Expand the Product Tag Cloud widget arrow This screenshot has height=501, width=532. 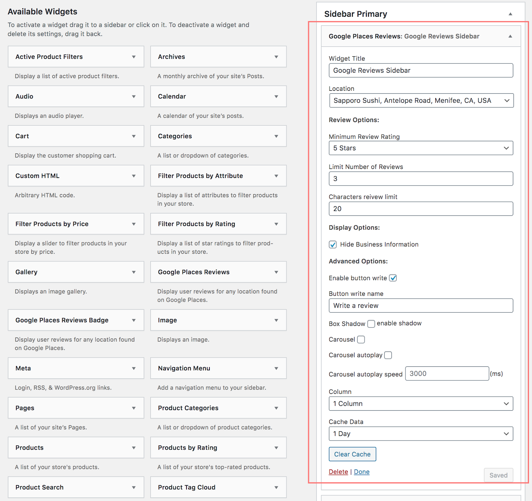click(x=276, y=487)
